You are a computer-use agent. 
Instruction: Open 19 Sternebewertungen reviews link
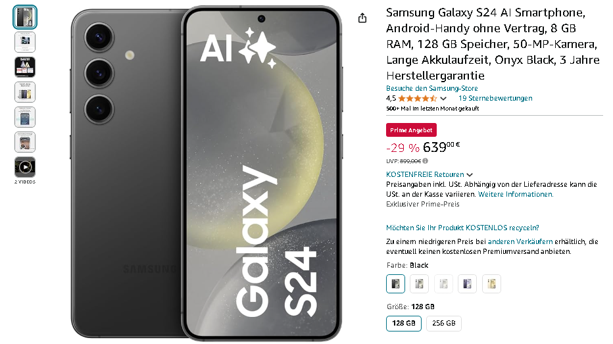tap(495, 98)
